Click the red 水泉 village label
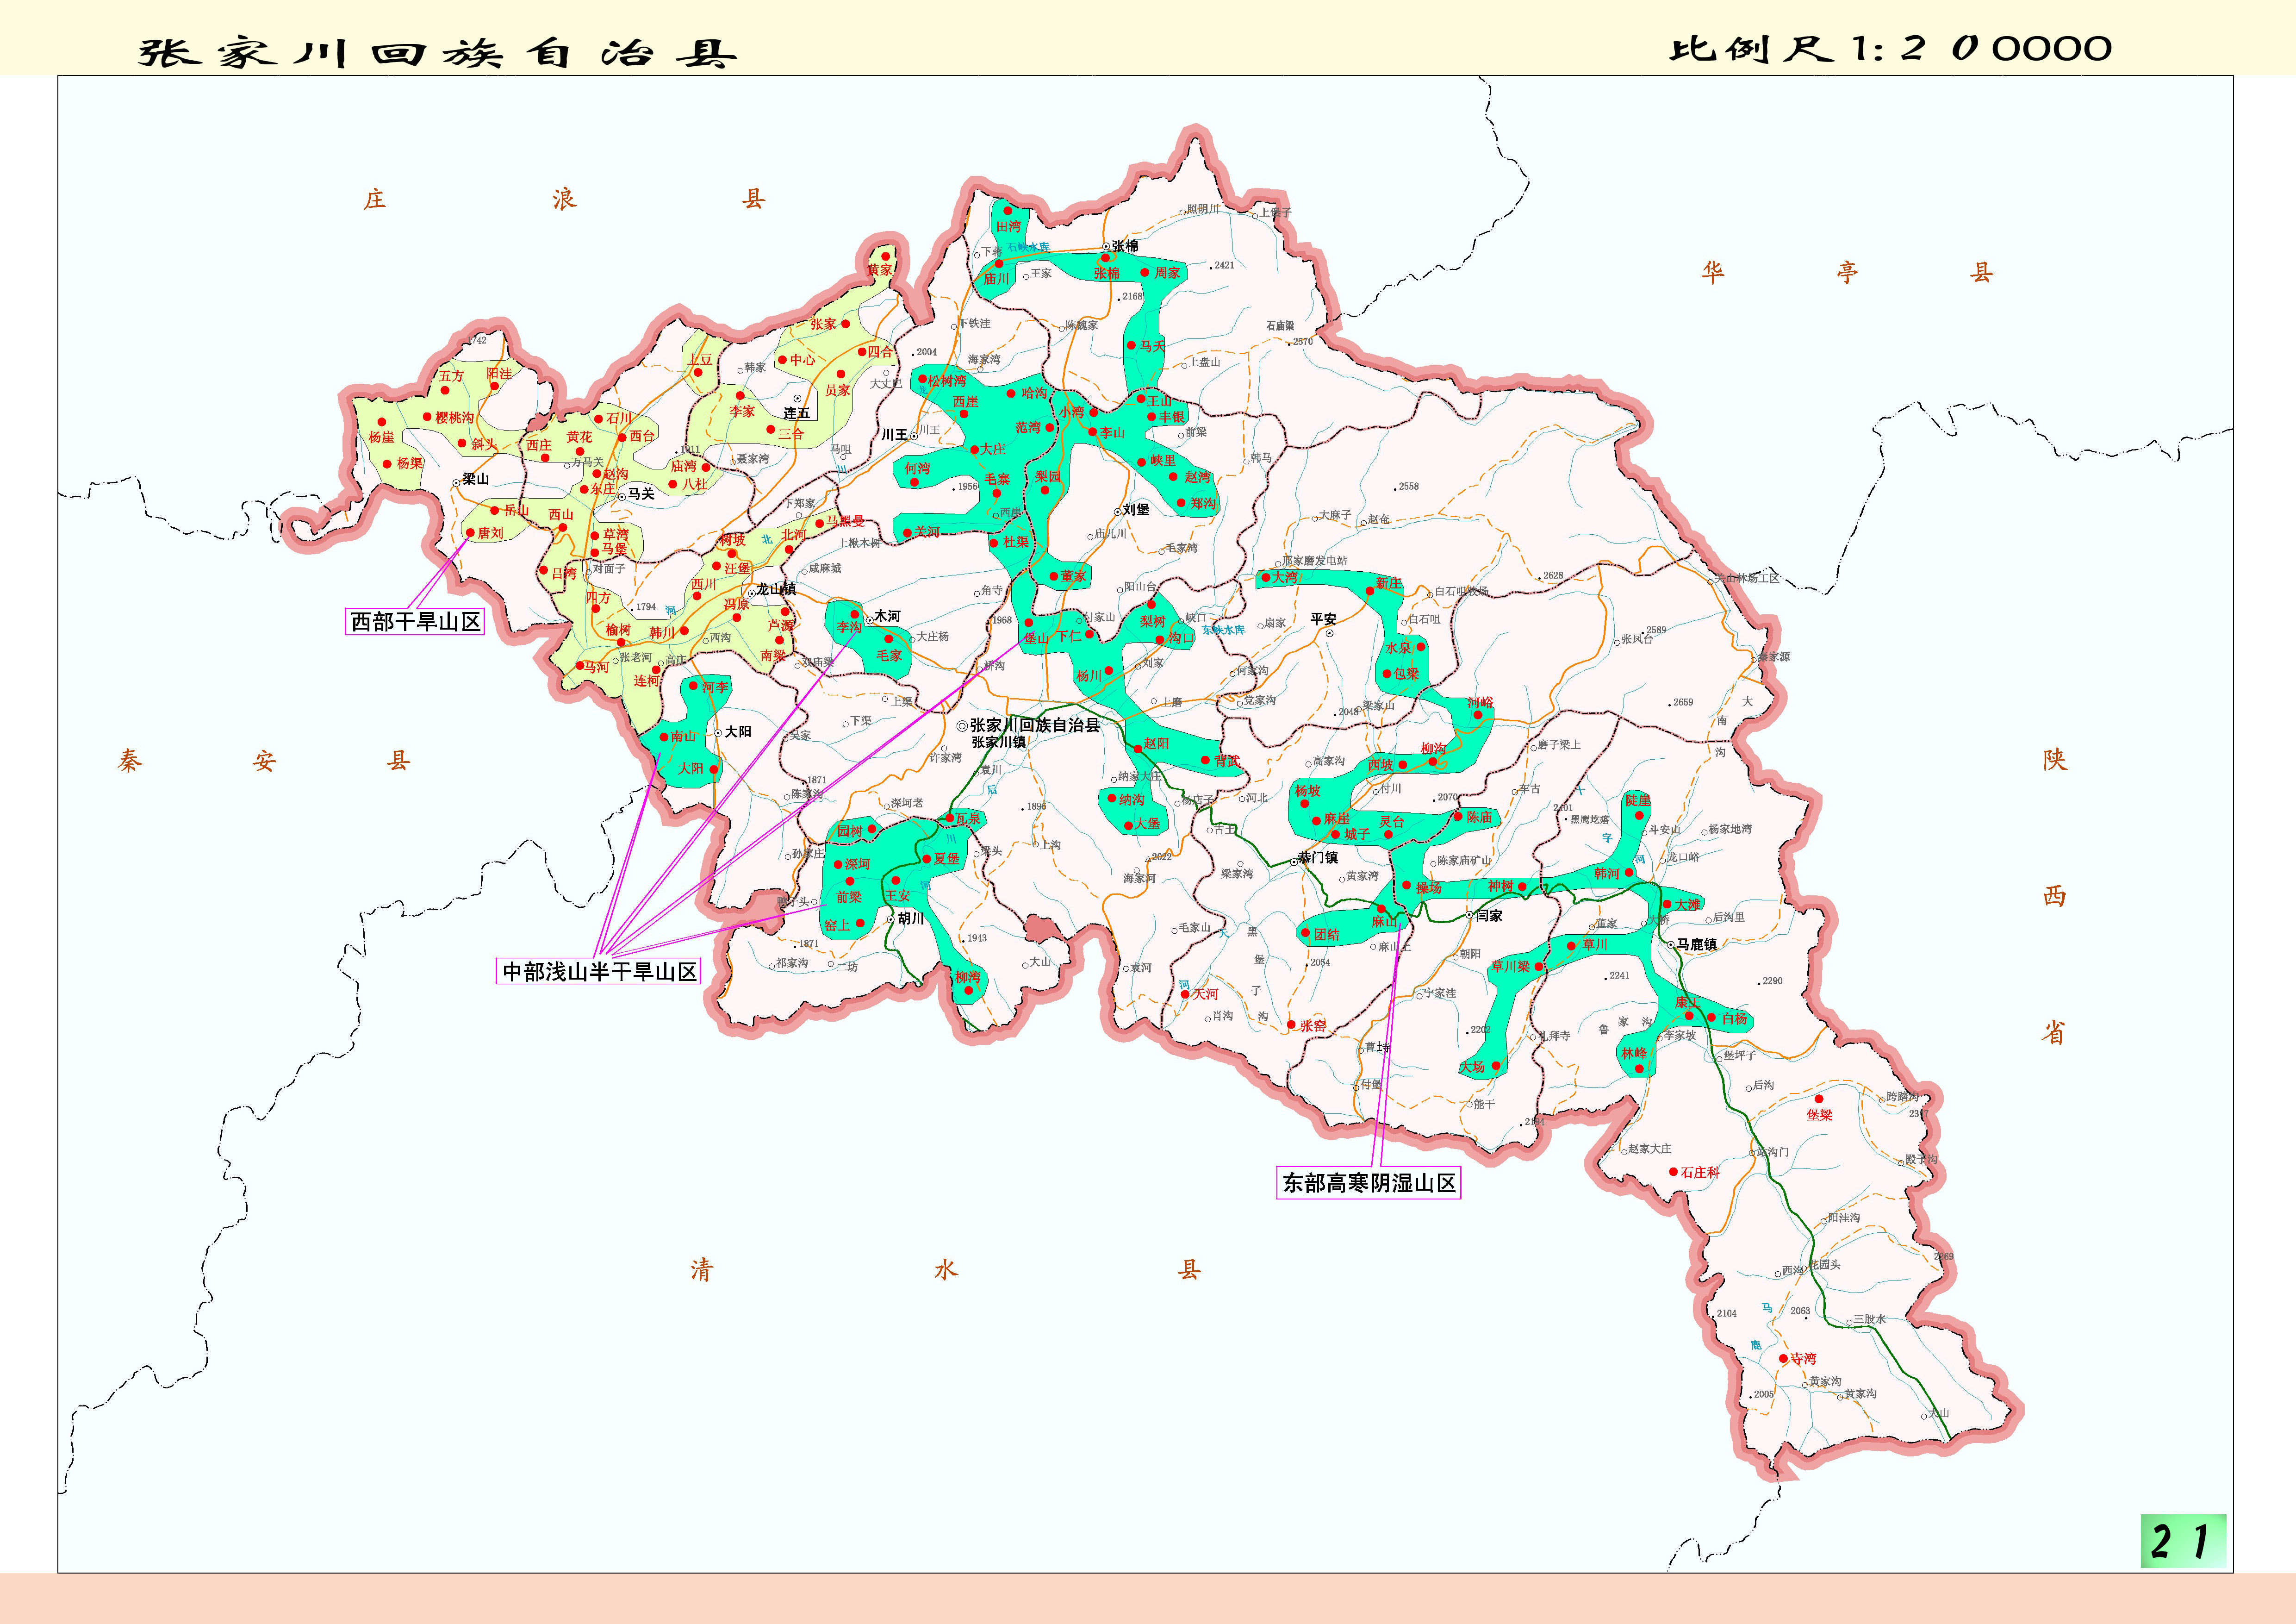This screenshot has width=2296, height=1624. (1399, 648)
